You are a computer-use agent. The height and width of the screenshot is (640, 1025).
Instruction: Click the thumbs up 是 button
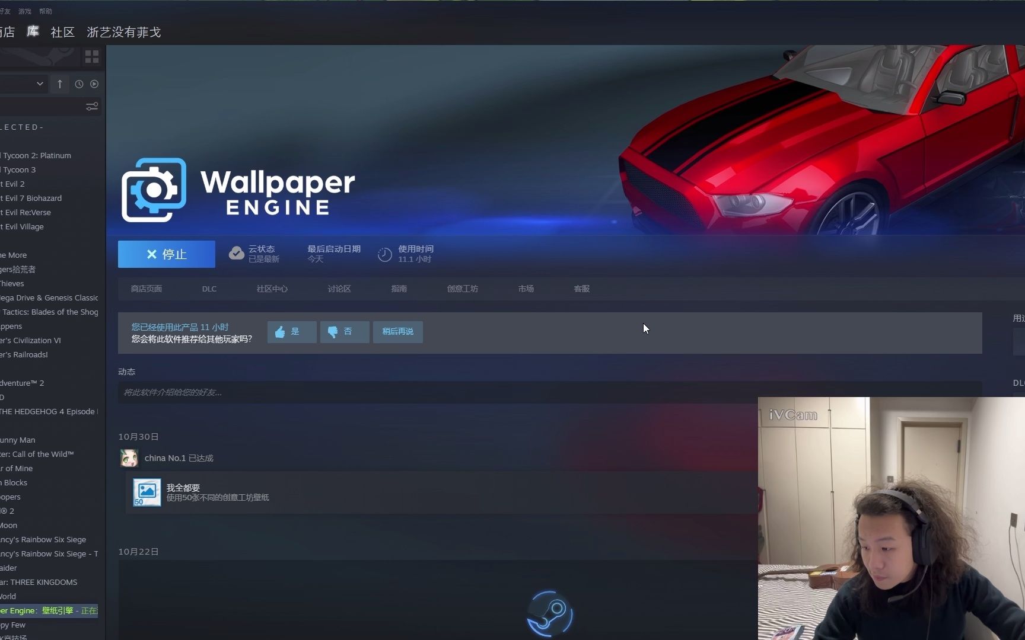click(x=292, y=332)
